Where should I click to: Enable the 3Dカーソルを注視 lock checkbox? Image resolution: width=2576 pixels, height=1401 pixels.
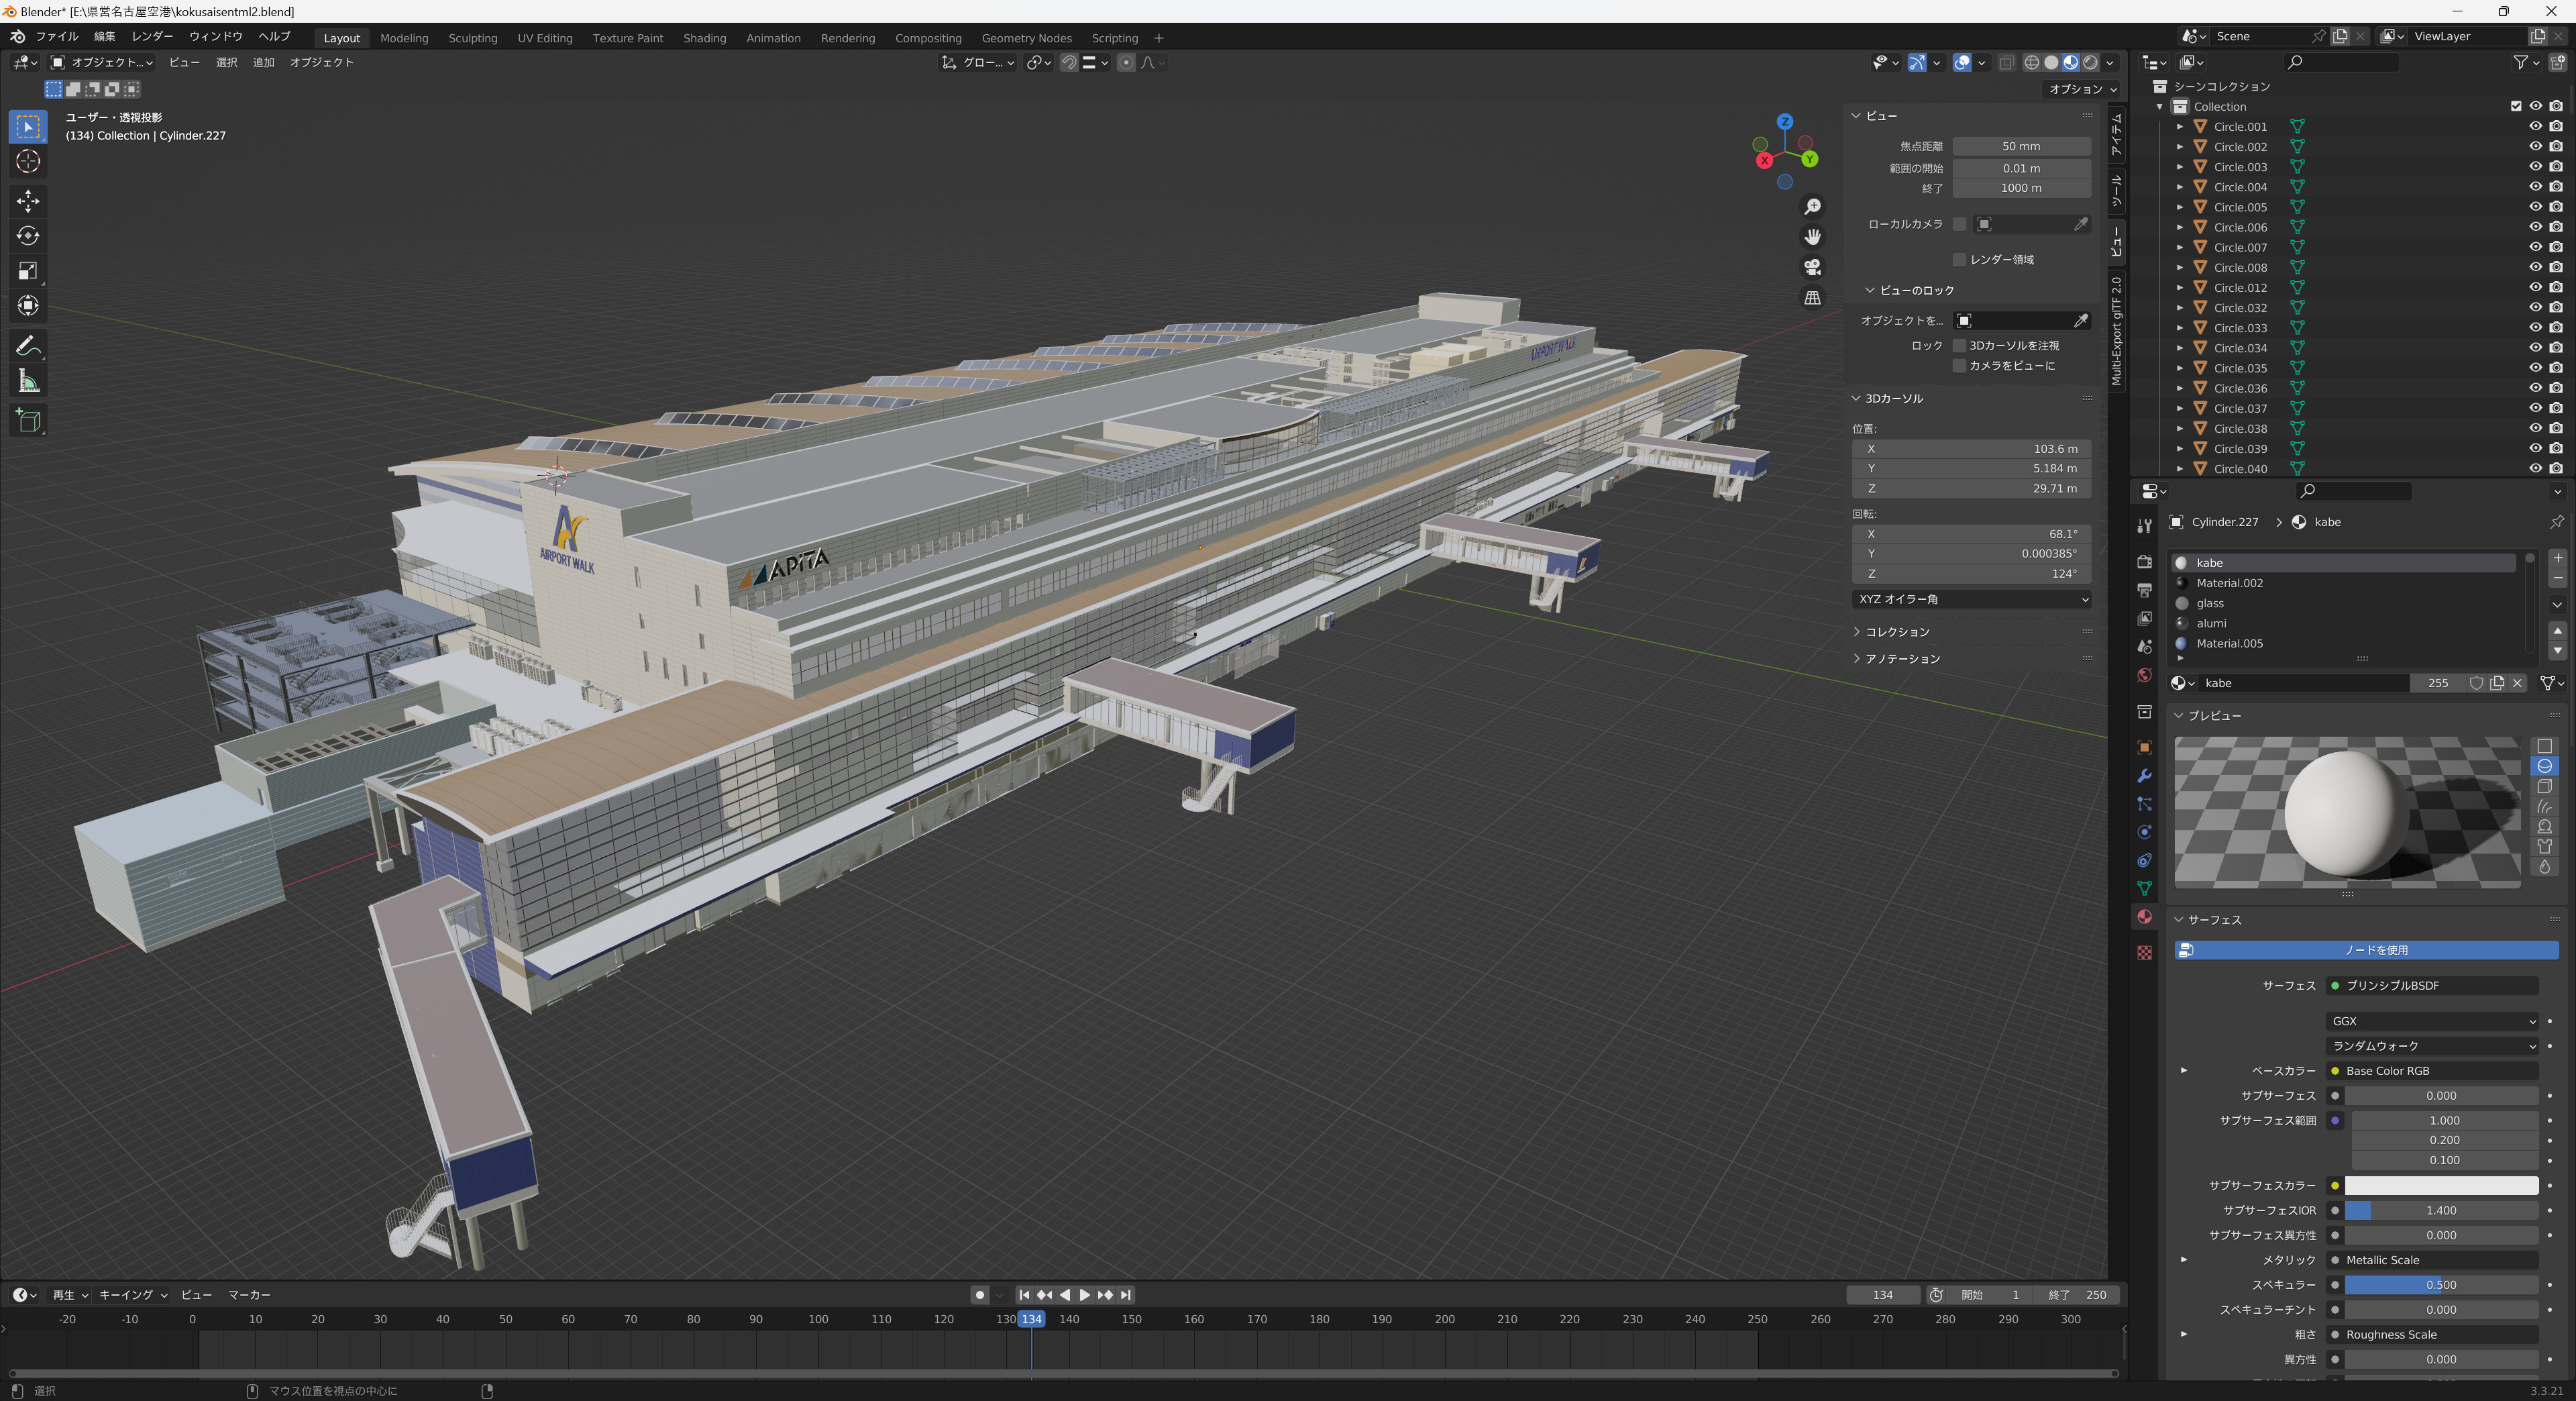point(1959,346)
